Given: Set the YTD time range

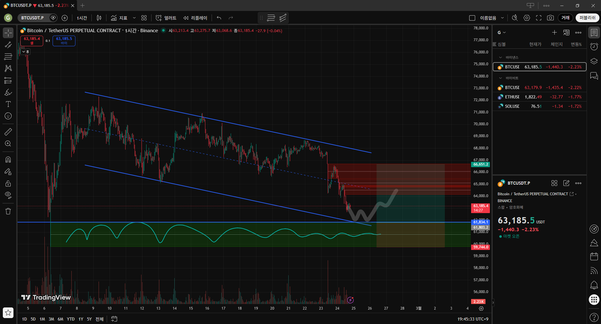Looking at the screenshot, I should point(71,318).
